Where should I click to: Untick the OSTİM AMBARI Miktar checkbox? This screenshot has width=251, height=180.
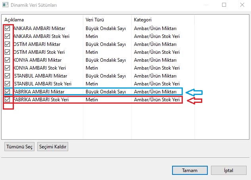pyautogui.click(x=8, y=44)
